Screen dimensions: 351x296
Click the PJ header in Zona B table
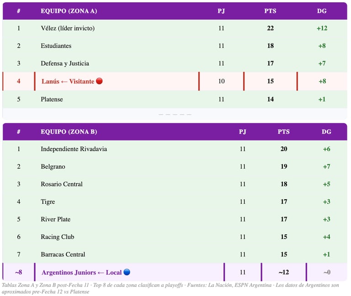pos(242,132)
